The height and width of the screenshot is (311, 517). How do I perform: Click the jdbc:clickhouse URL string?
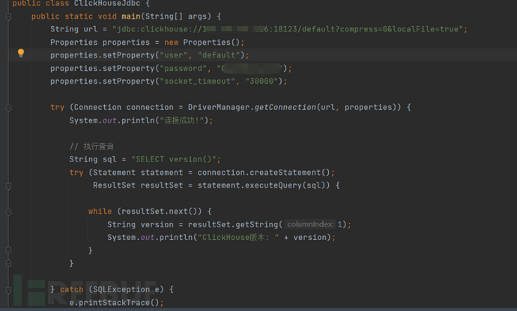[288, 29]
